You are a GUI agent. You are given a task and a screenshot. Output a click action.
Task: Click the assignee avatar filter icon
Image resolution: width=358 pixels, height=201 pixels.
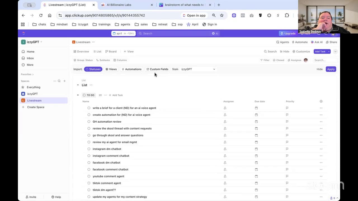point(306,60)
